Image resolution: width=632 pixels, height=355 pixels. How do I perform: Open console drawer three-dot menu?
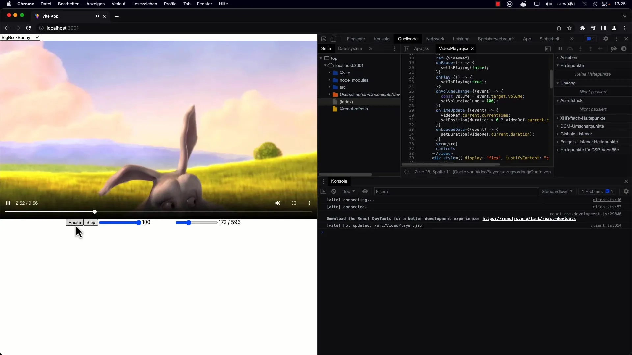tap(324, 181)
